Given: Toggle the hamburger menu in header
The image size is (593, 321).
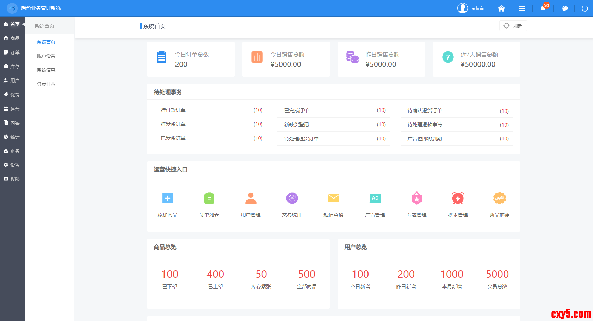Looking at the screenshot, I should tap(522, 8).
